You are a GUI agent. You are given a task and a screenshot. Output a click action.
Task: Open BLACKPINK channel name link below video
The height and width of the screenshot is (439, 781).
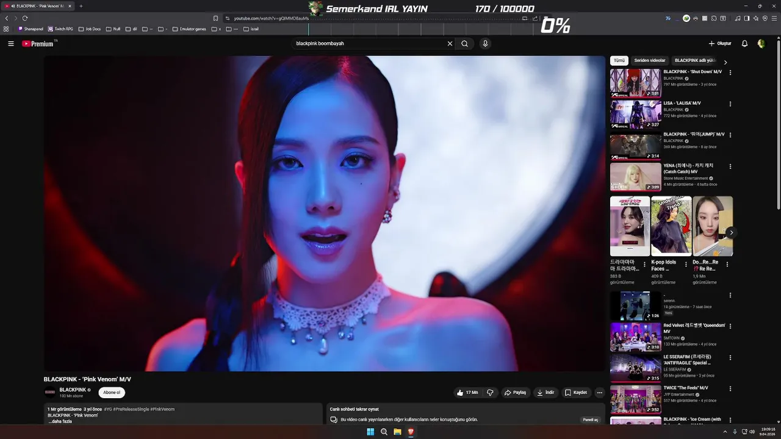[73, 390]
